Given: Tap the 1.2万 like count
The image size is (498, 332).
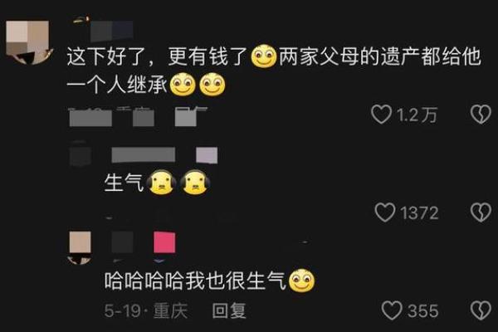Looking at the screenshot, I should (417, 115).
